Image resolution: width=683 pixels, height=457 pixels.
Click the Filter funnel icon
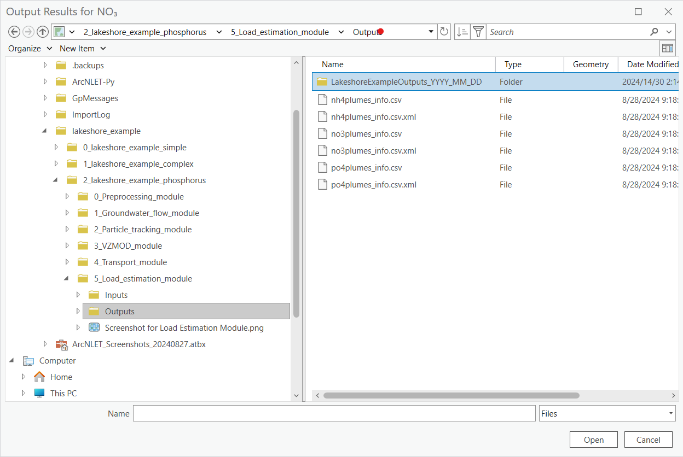tap(478, 32)
